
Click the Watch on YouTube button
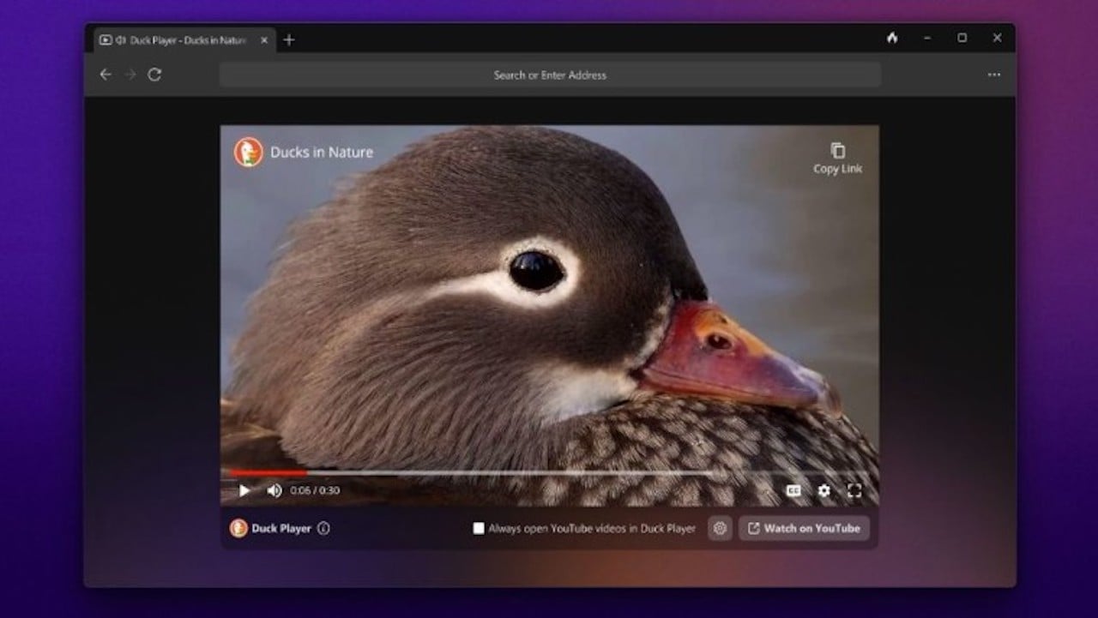click(x=804, y=529)
